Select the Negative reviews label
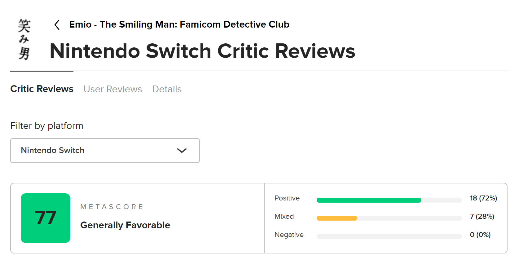This screenshot has height=255, width=510. pyautogui.click(x=289, y=235)
